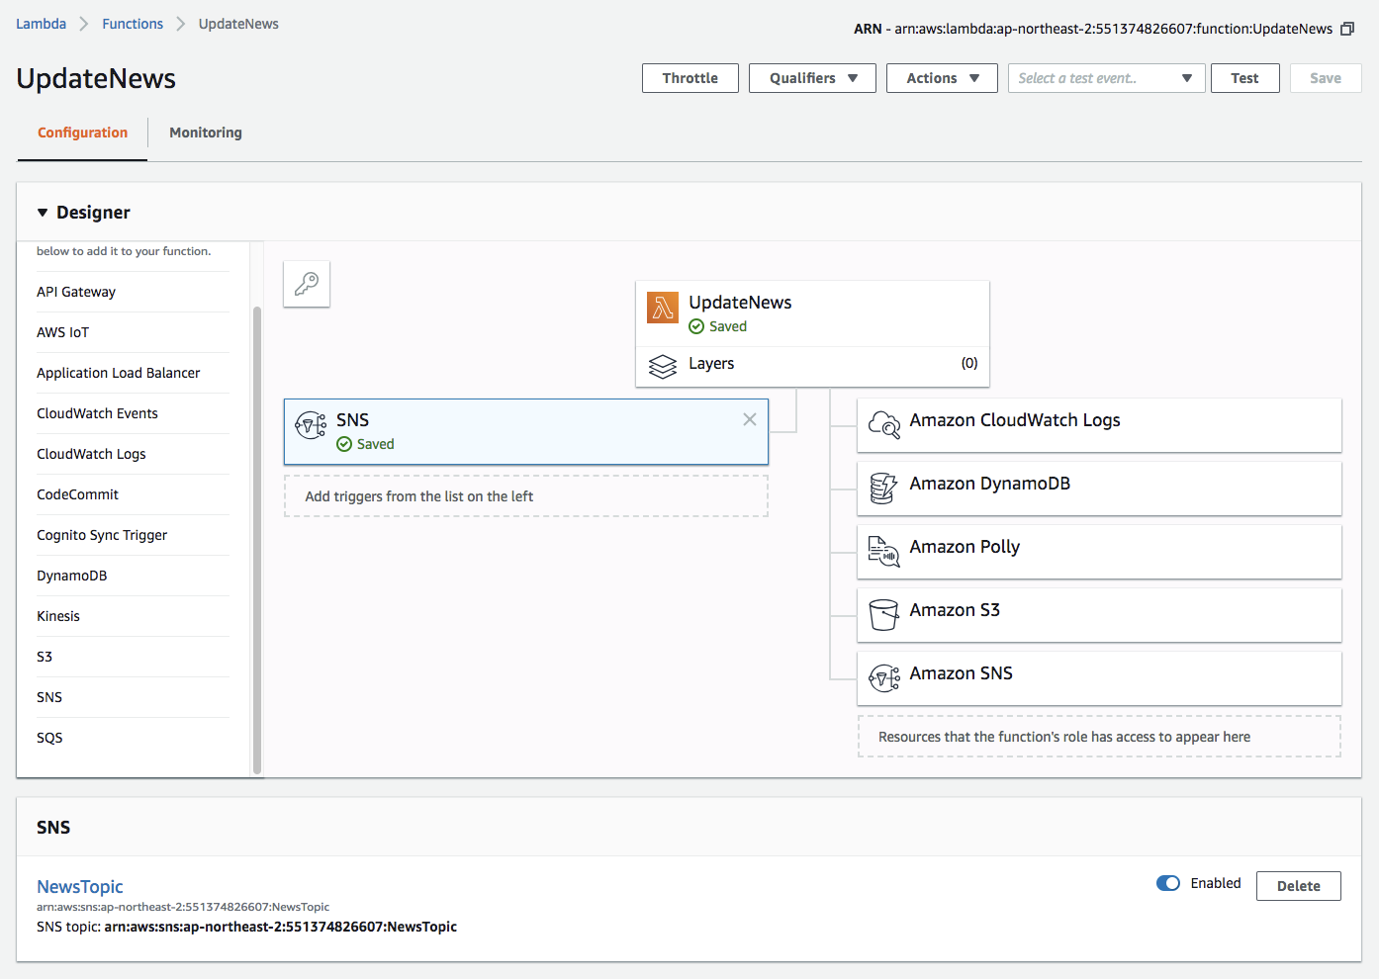The width and height of the screenshot is (1379, 979).
Task: Click the Saved check icon under SNS trigger
Action: click(x=344, y=444)
